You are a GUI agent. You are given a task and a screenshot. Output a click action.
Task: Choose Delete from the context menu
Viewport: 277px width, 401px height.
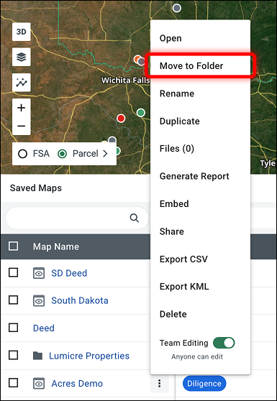click(x=200, y=314)
